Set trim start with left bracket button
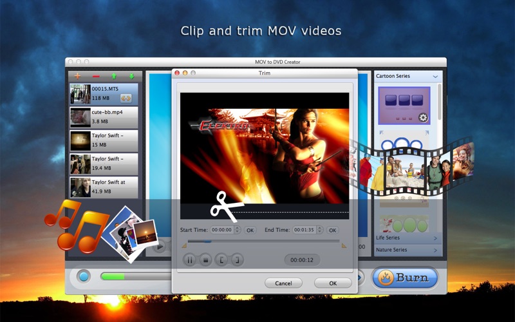Viewport: 515px width, 322px height. click(x=221, y=260)
